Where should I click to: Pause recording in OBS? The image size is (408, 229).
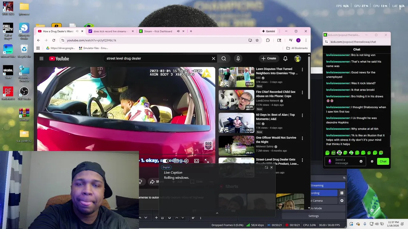342,193
